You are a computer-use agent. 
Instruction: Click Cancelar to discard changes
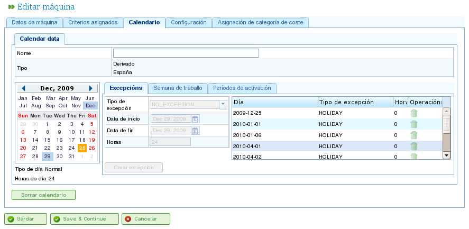point(146,219)
